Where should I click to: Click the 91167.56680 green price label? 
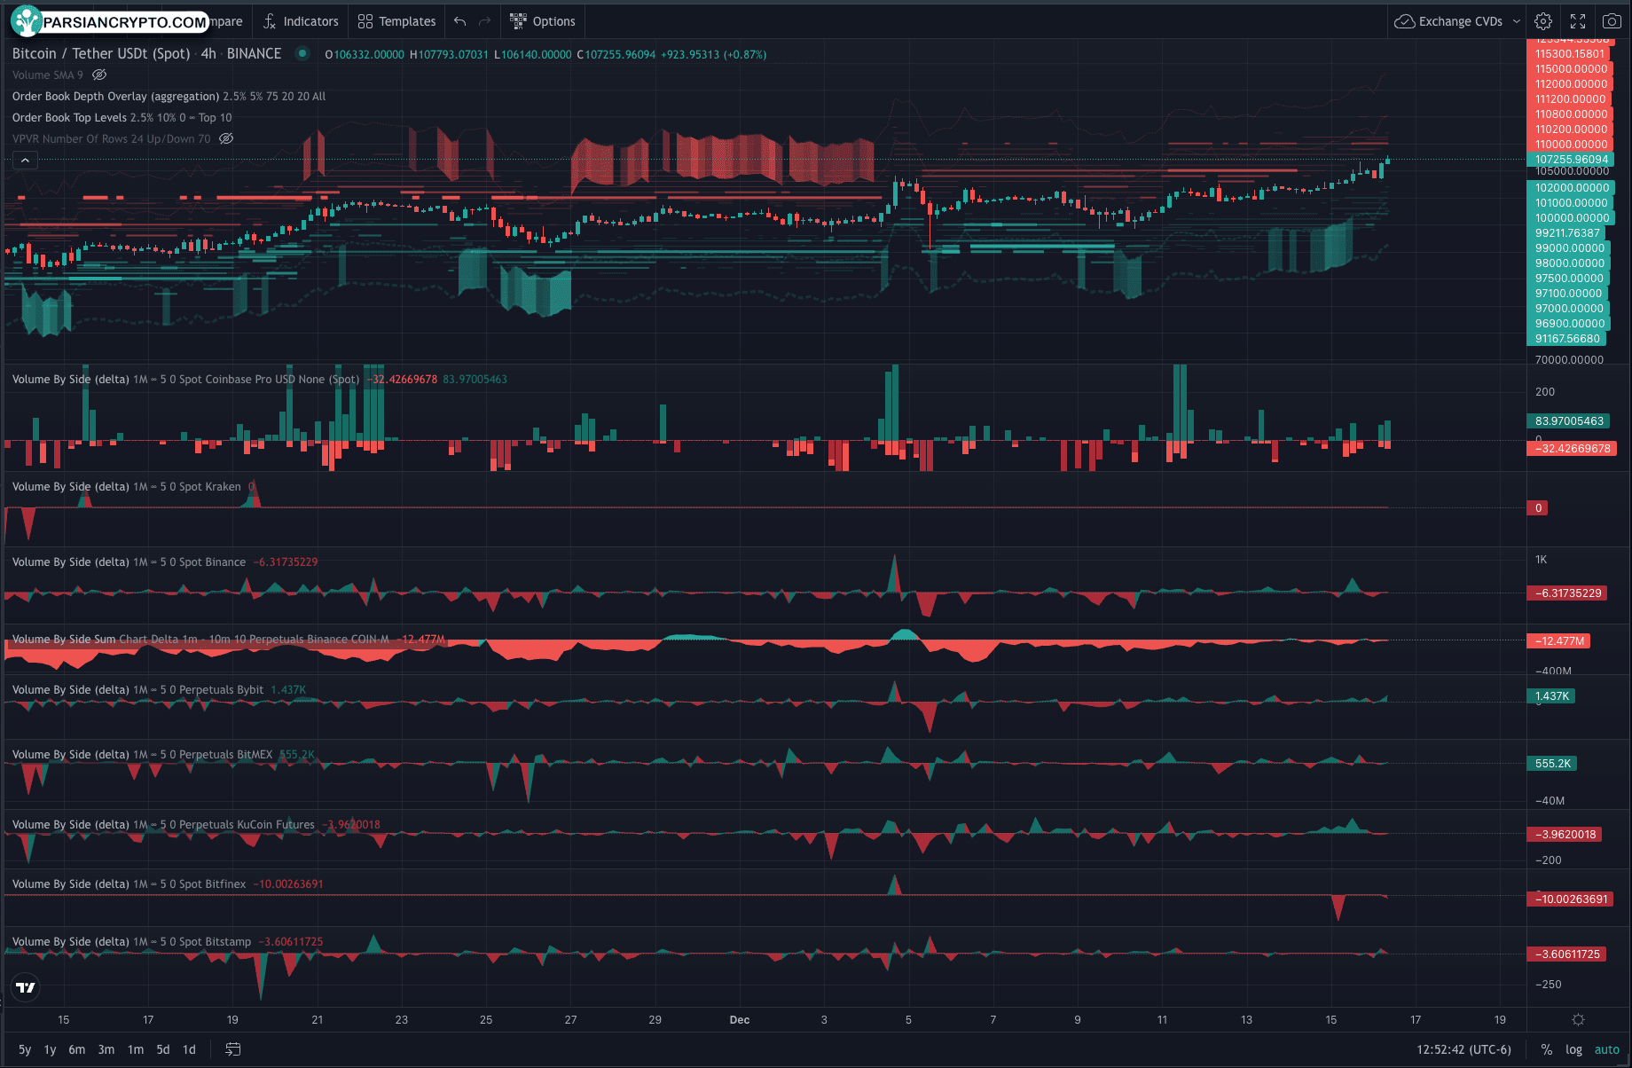tap(1567, 339)
